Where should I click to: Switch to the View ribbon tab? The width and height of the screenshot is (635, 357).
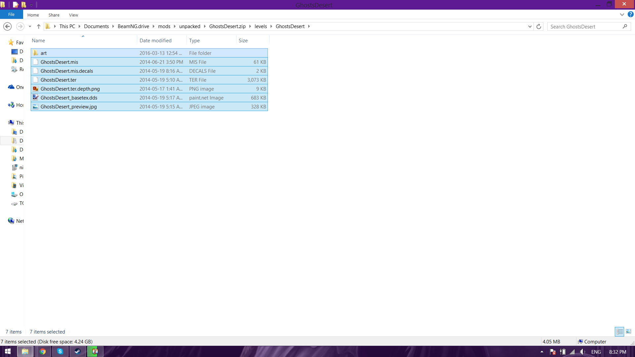pyautogui.click(x=73, y=15)
